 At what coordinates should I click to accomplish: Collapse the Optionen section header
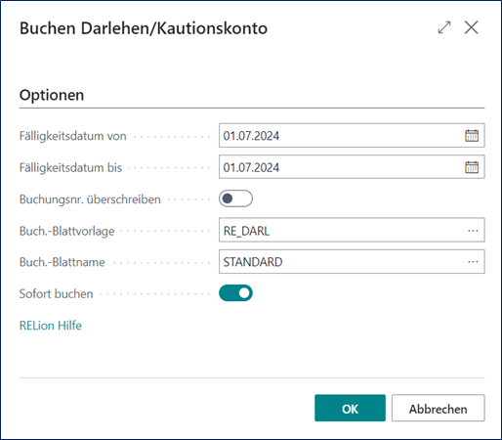coord(52,95)
